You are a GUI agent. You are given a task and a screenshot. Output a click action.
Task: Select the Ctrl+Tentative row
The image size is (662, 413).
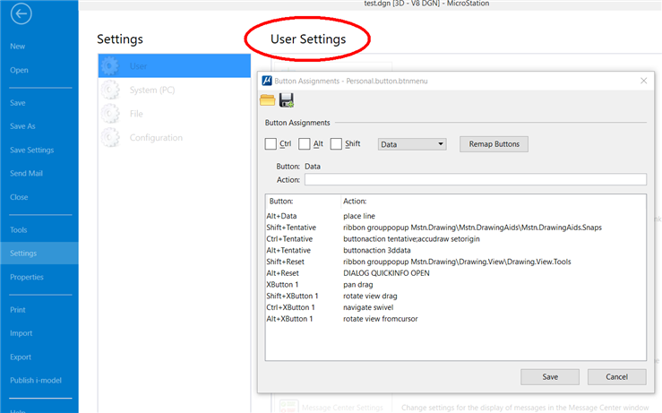click(456, 238)
